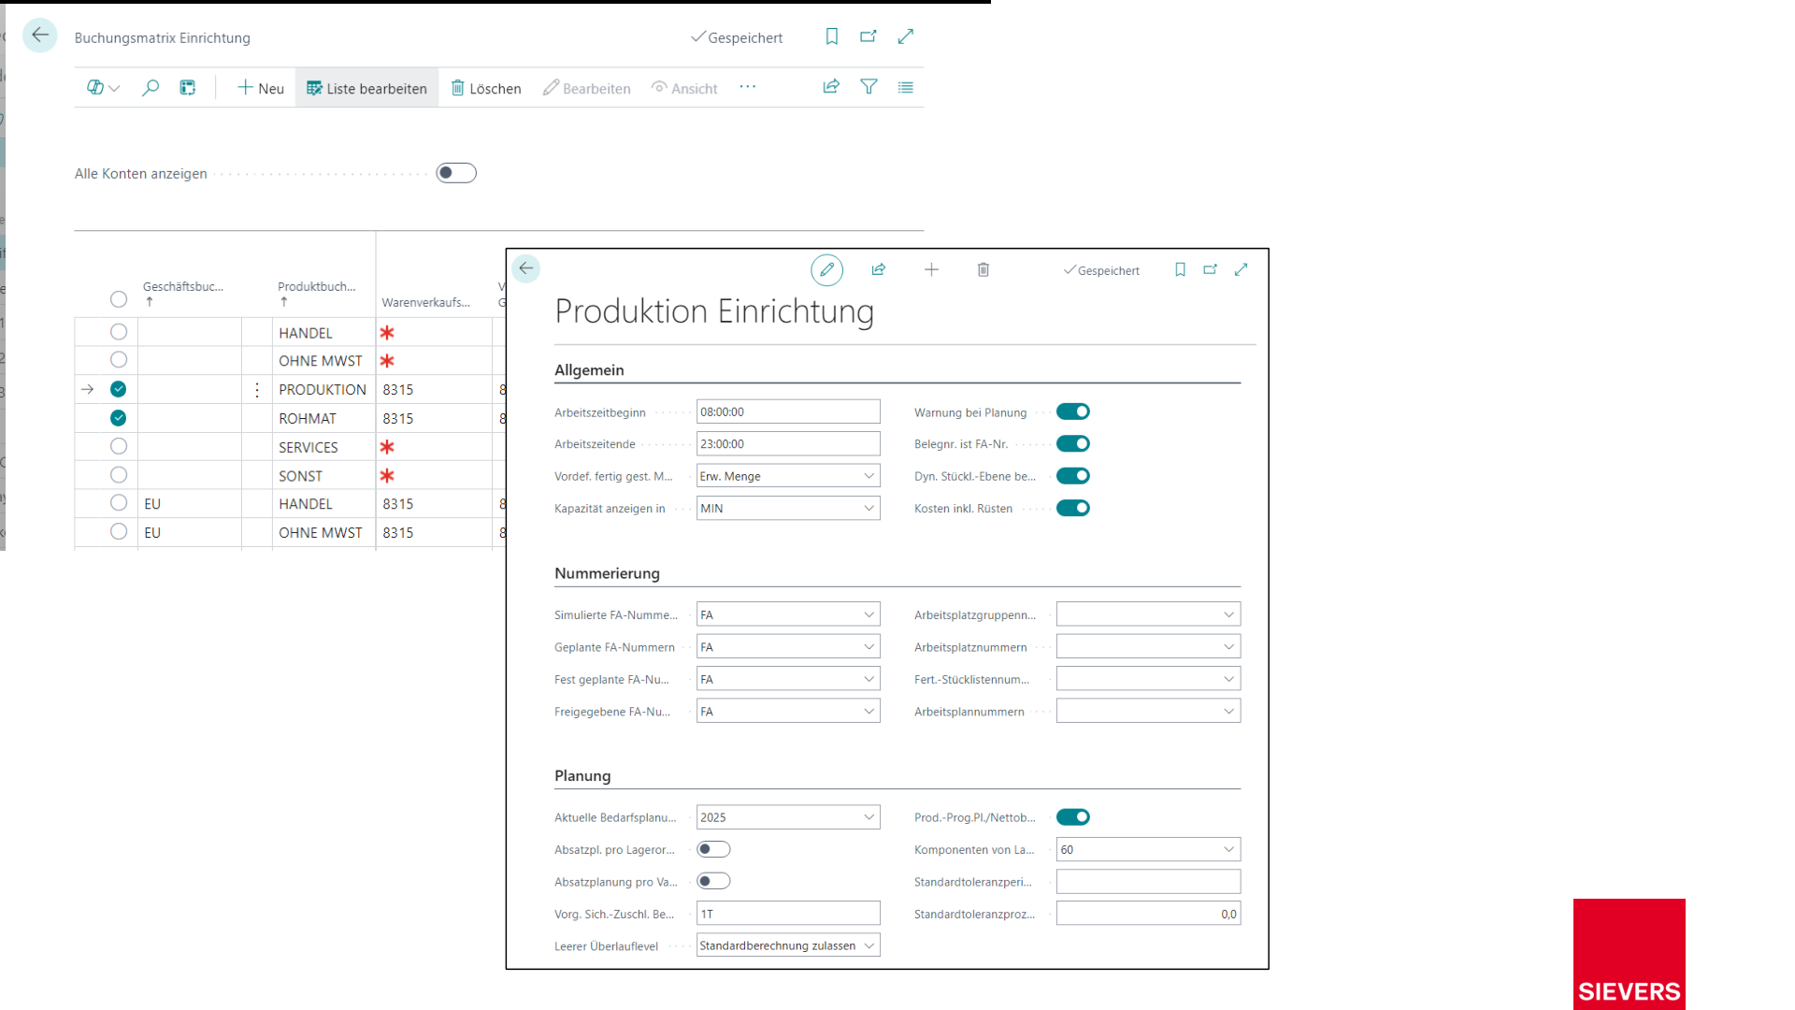The height and width of the screenshot is (1010, 1795).
Task: Open the filter pane icon
Action: [x=869, y=87]
